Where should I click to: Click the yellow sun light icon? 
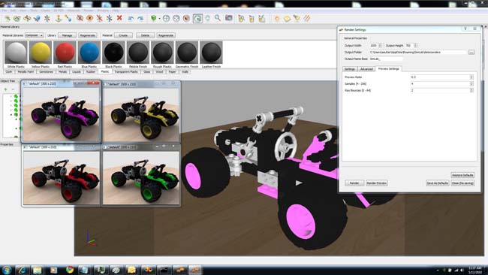point(277,19)
